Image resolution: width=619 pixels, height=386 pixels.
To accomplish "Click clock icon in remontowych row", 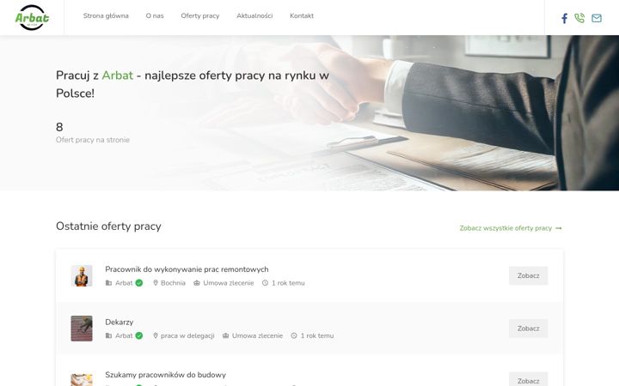I will tap(265, 283).
